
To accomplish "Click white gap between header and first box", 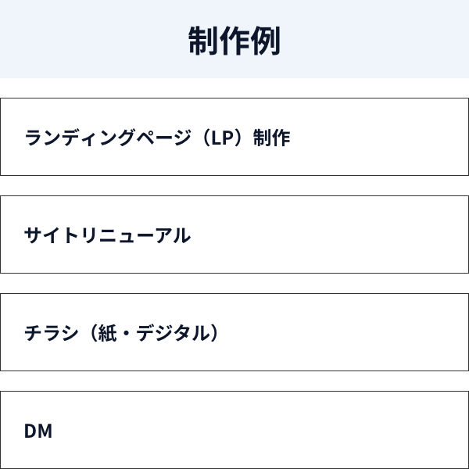I will coord(234,88).
